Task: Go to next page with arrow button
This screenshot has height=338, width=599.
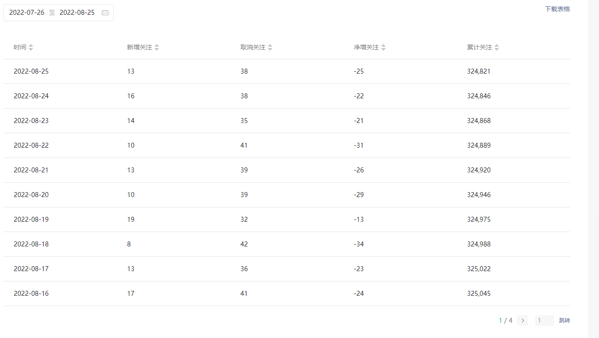Action: pyautogui.click(x=523, y=320)
